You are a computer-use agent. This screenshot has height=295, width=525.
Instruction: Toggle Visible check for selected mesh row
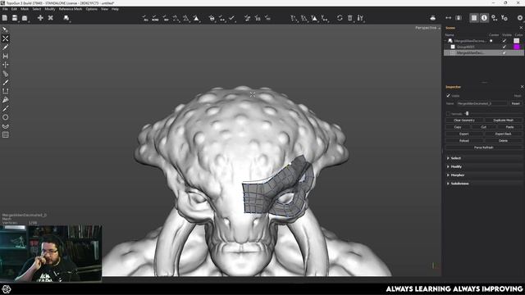pos(504,52)
